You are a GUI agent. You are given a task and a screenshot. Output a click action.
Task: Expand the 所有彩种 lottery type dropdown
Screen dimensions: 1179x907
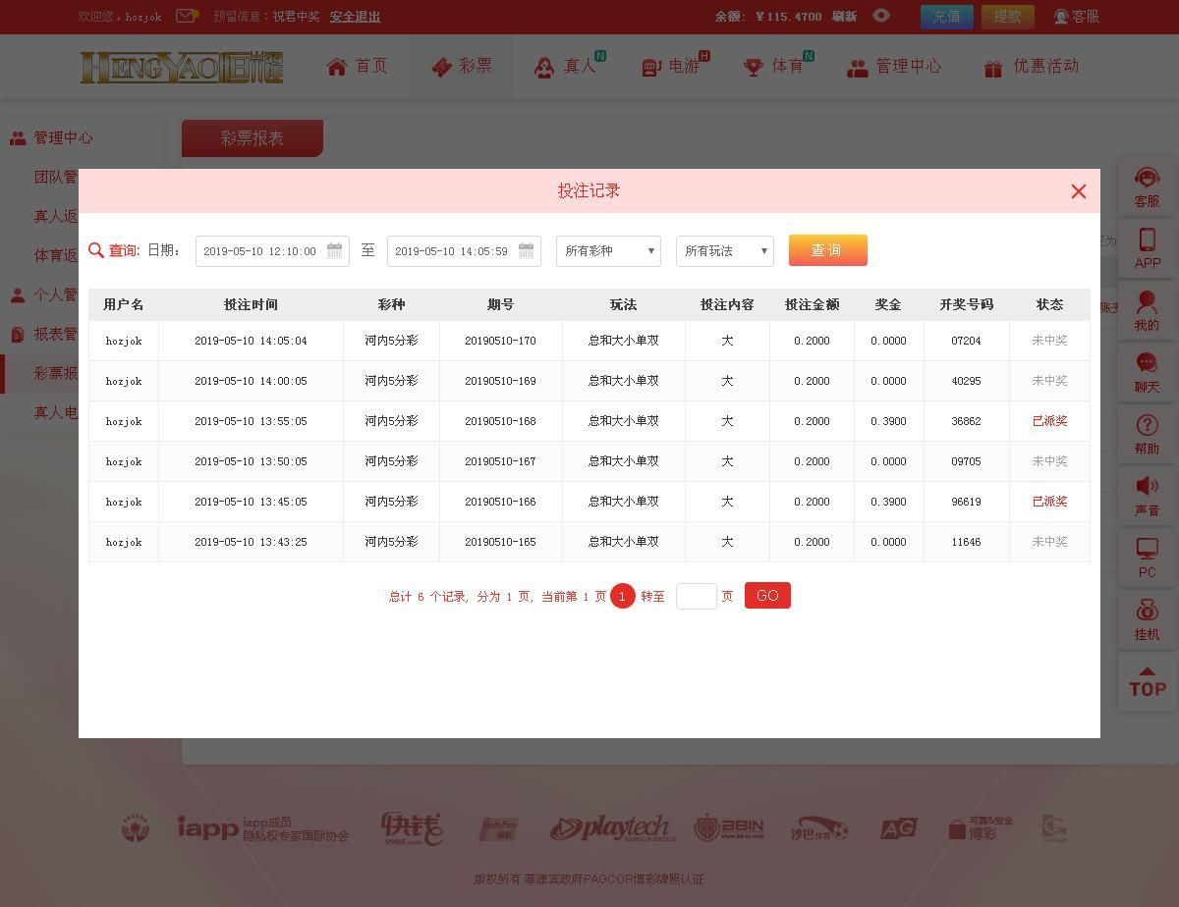pyautogui.click(x=608, y=251)
